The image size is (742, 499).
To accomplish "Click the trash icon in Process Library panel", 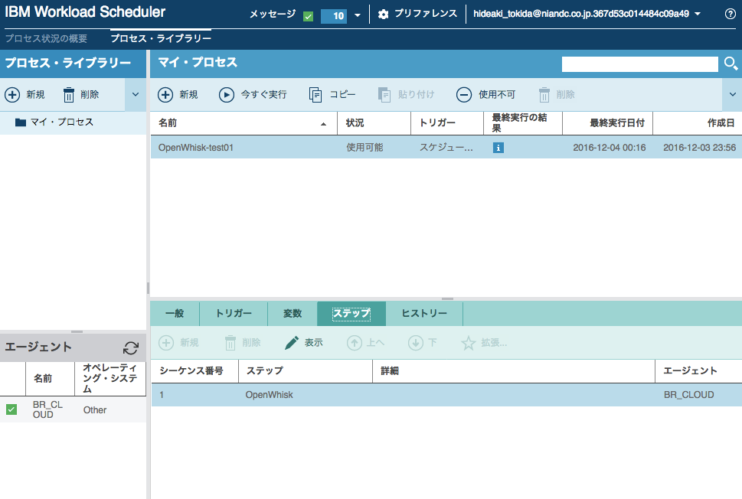I will pos(69,95).
